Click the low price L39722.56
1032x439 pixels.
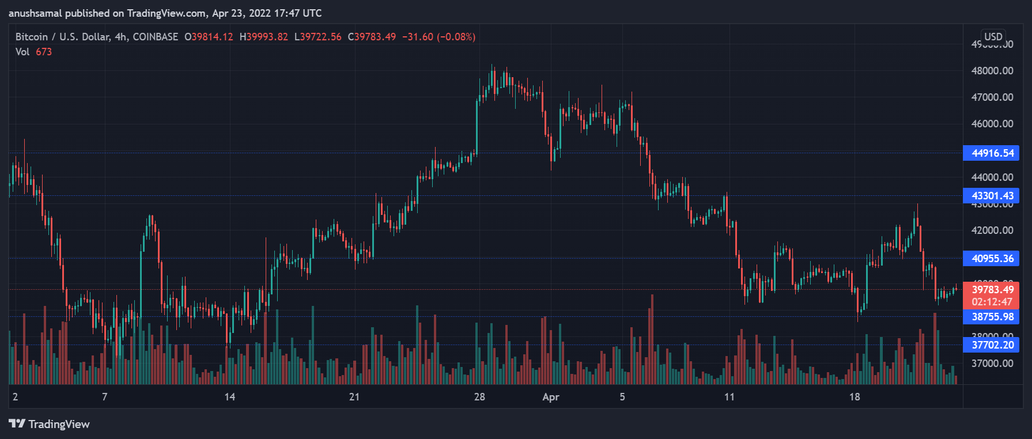tap(317, 37)
